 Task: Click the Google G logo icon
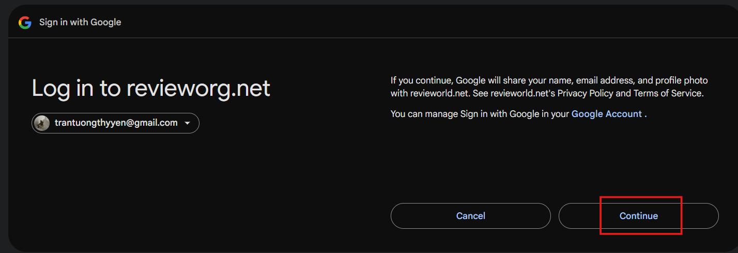point(25,22)
